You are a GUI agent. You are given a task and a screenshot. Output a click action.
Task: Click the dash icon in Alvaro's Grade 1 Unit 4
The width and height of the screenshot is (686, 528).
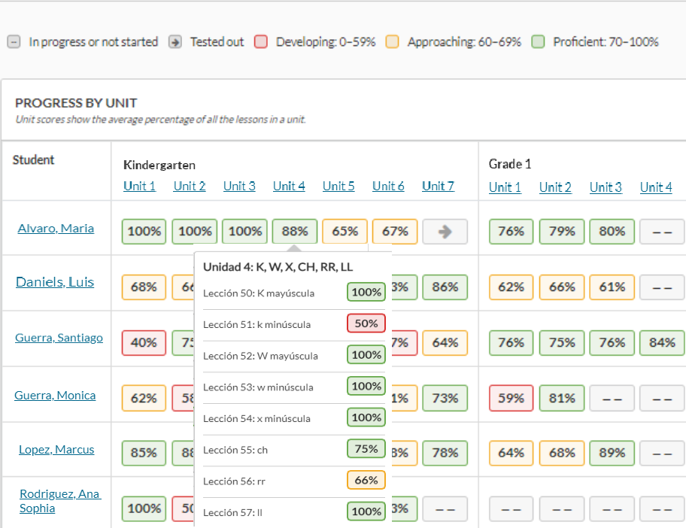point(662,232)
